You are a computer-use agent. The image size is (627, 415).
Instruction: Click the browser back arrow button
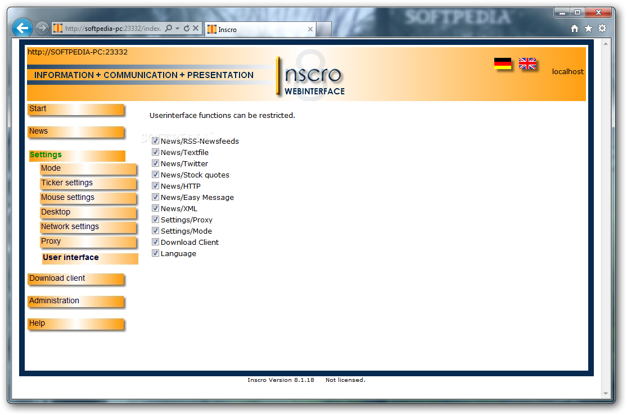[x=22, y=28]
